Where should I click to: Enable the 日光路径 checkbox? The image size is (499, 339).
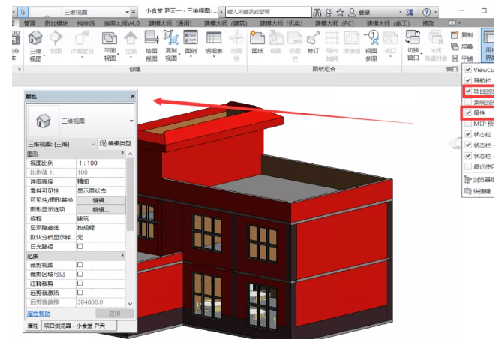tap(80, 246)
